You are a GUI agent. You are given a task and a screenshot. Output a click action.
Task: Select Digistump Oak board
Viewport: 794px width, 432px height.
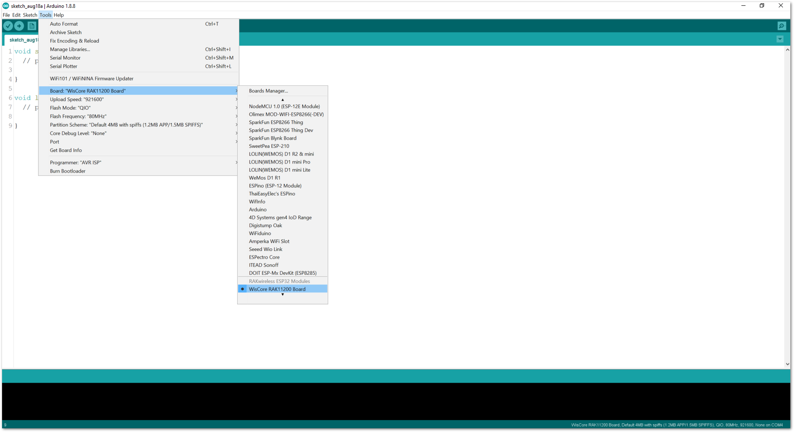pos(282,225)
